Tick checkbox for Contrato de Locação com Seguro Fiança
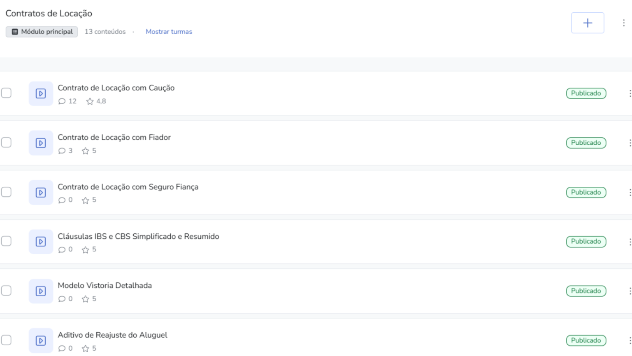 pos(6,192)
